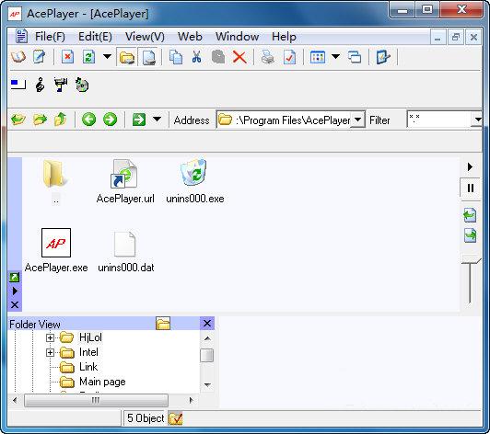Select the AcePlayer.exe file
This screenshot has width=490, height=434.
click(x=56, y=250)
